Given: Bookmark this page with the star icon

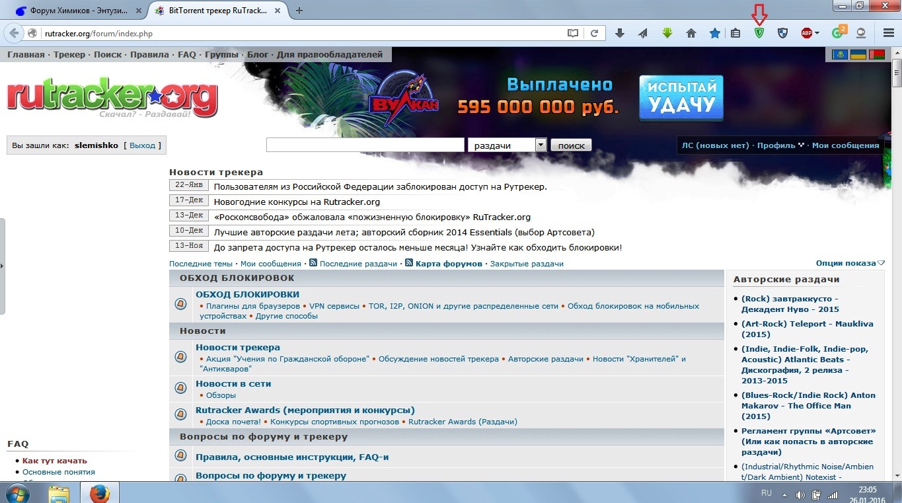Looking at the screenshot, I should pos(714,33).
